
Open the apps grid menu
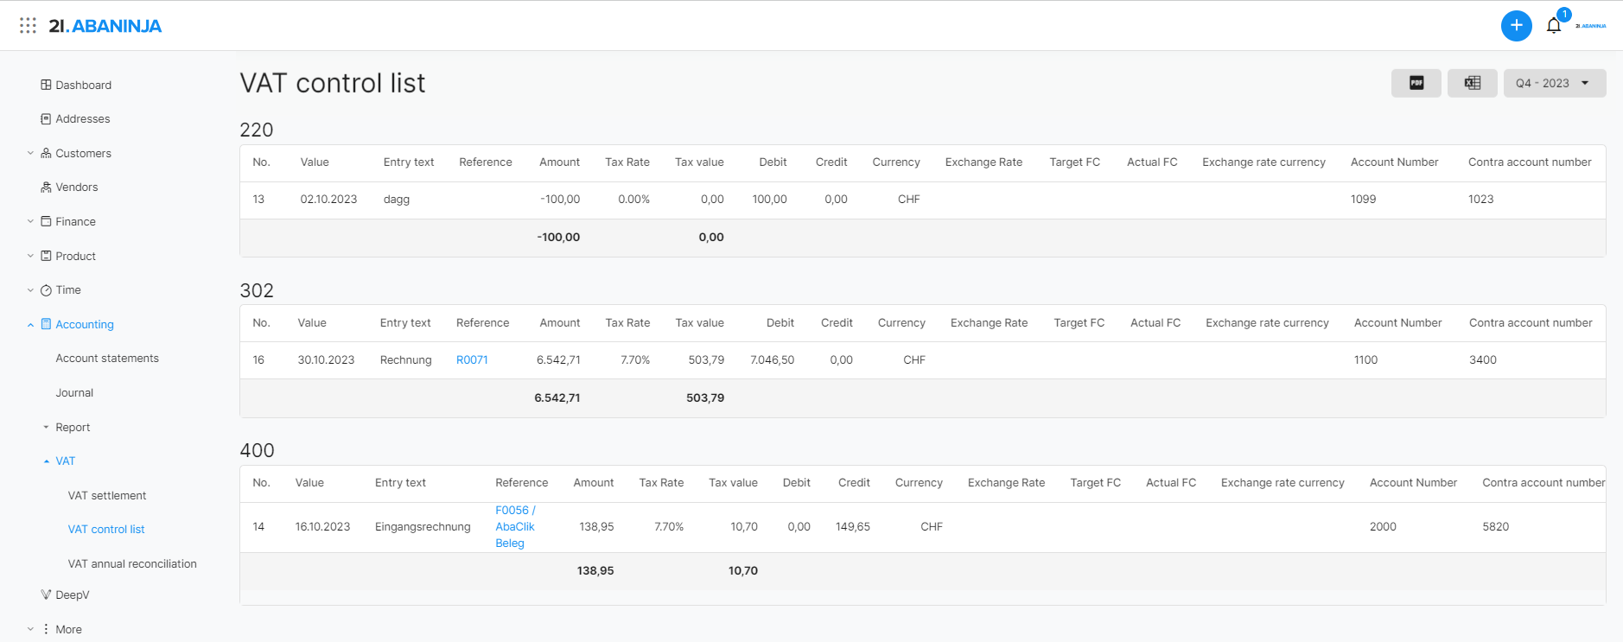click(28, 25)
